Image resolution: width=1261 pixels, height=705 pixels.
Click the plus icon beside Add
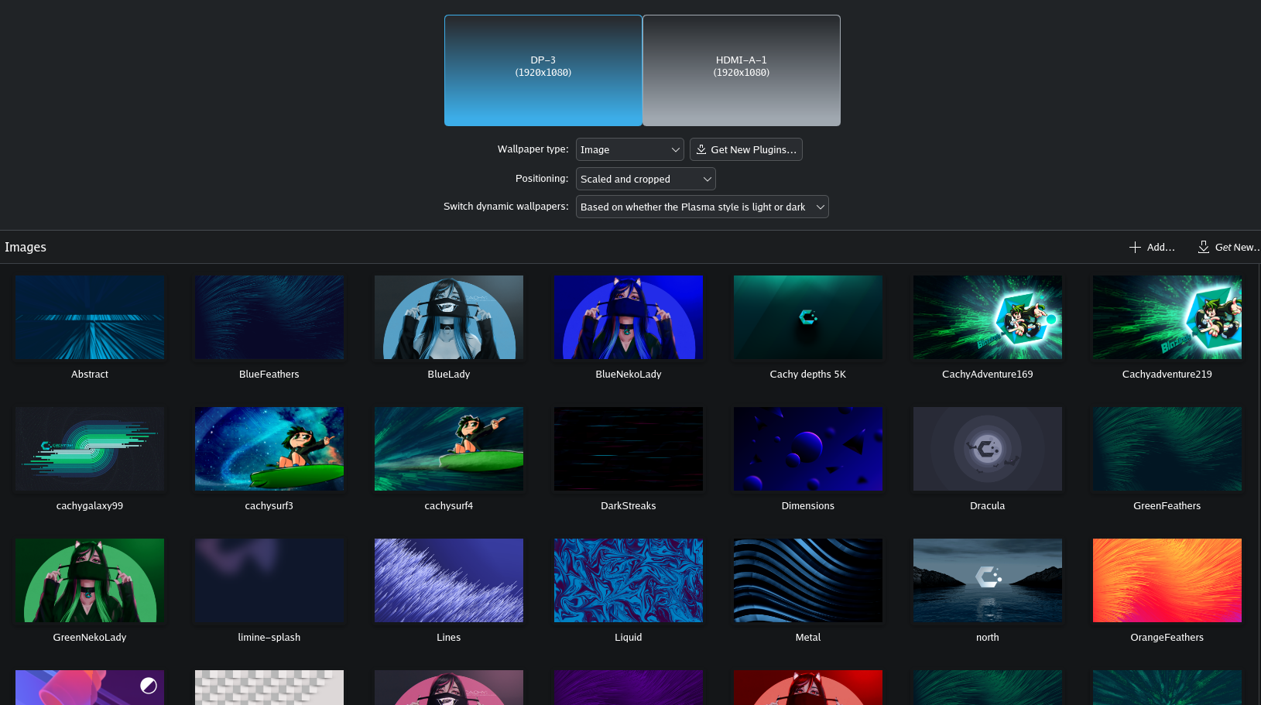coord(1135,247)
